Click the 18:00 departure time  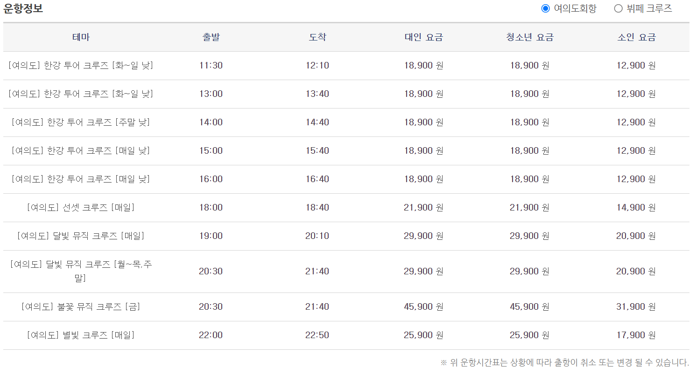click(x=211, y=207)
